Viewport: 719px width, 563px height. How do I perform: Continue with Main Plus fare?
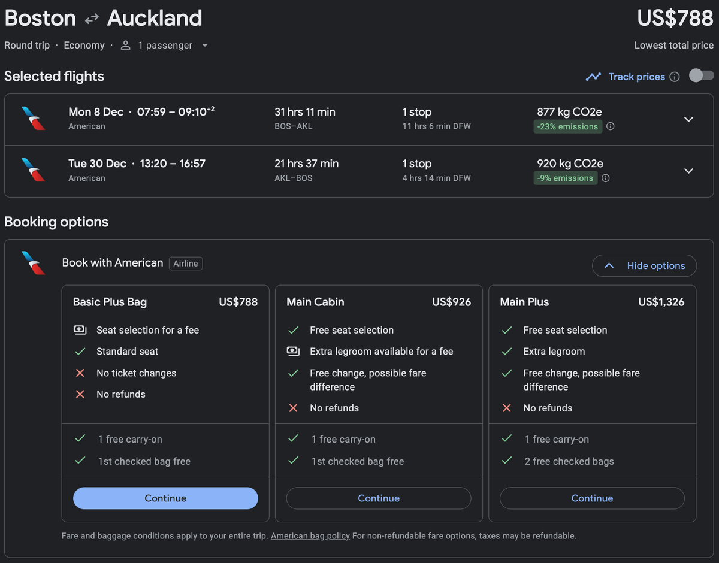[x=592, y=498]
